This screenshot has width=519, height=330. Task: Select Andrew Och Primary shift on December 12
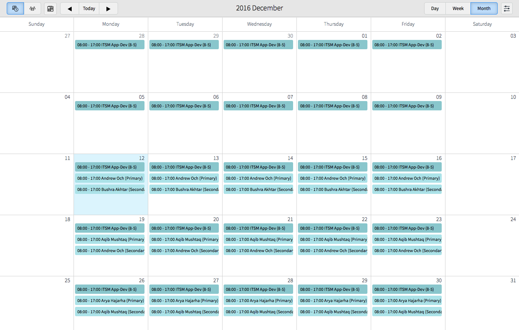click(109, 178)
